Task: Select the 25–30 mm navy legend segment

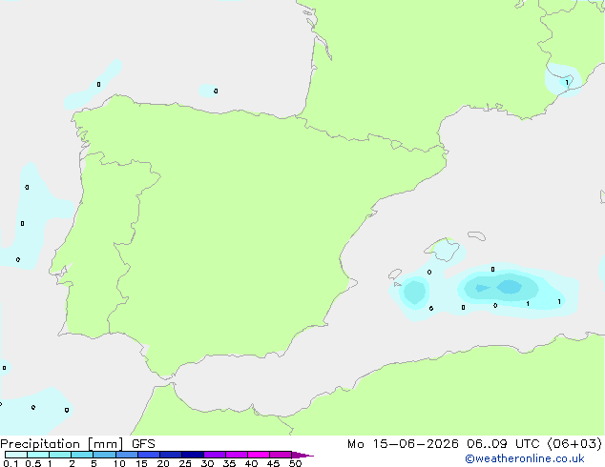Action: 193,455
